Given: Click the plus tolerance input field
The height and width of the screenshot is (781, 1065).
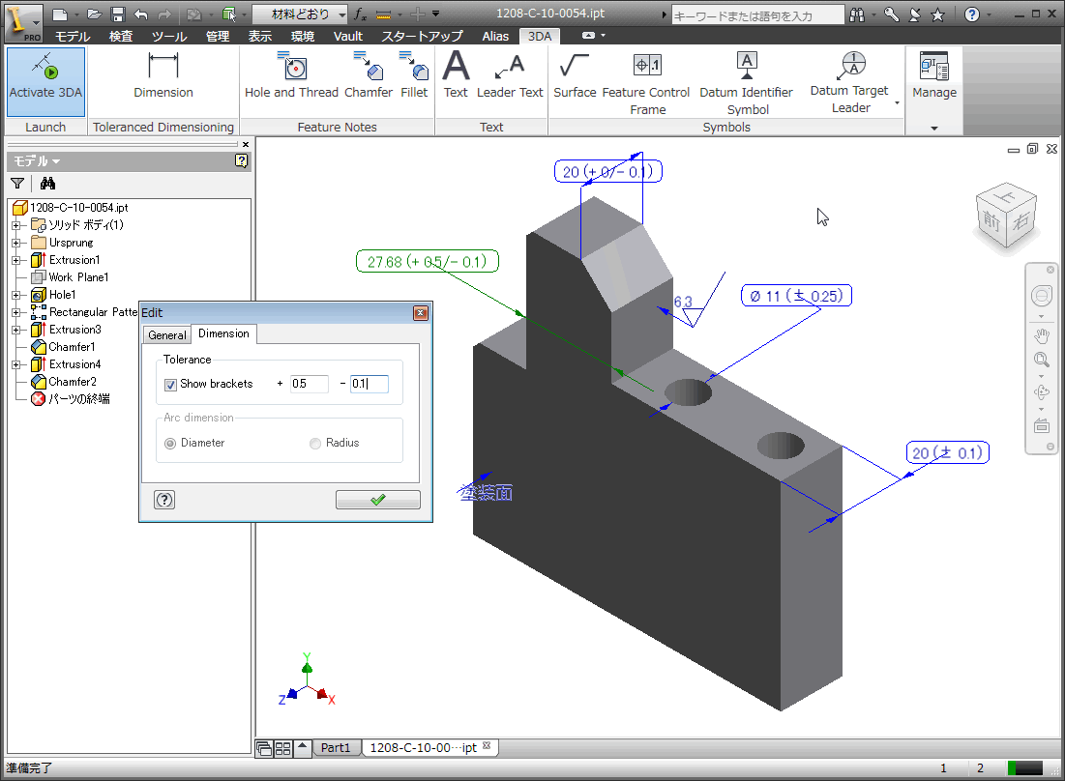Looking at the screenshot, I should coord(310,384).
